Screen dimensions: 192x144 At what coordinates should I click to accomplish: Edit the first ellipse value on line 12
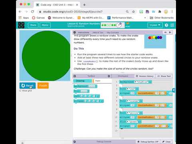[x=132, y=126]
